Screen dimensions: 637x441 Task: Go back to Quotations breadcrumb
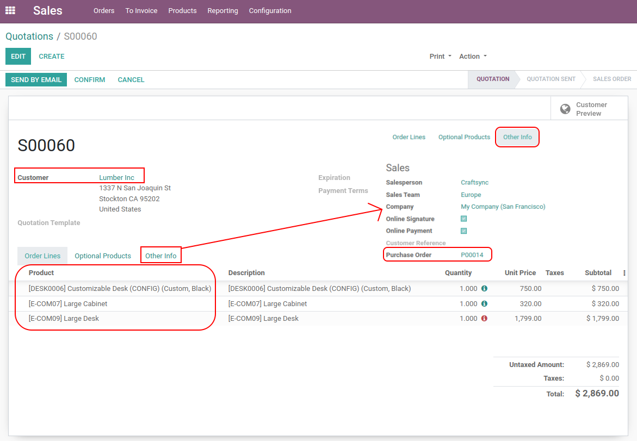tap(29, 36)
